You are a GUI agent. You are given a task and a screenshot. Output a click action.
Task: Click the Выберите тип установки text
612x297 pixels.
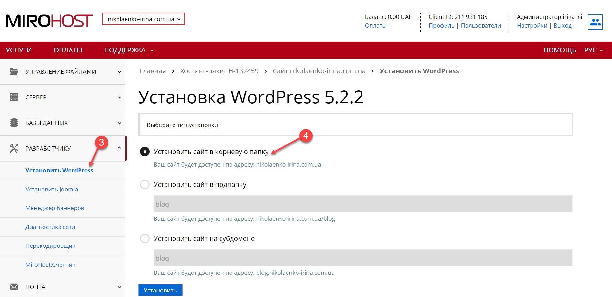pos(182,125)
